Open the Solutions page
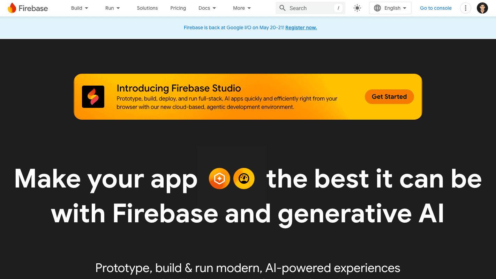The width and height of the screenshot is (496, 279). pyautogui.click(x=147, y=8)
